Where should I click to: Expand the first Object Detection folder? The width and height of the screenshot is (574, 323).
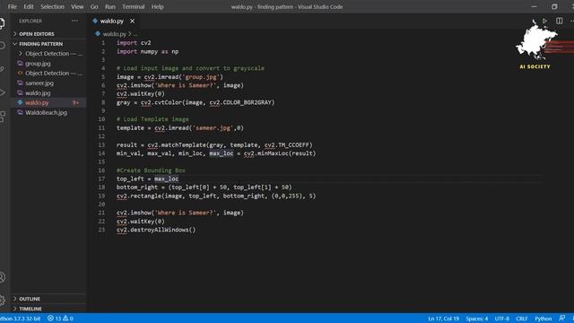coord(21,54)
